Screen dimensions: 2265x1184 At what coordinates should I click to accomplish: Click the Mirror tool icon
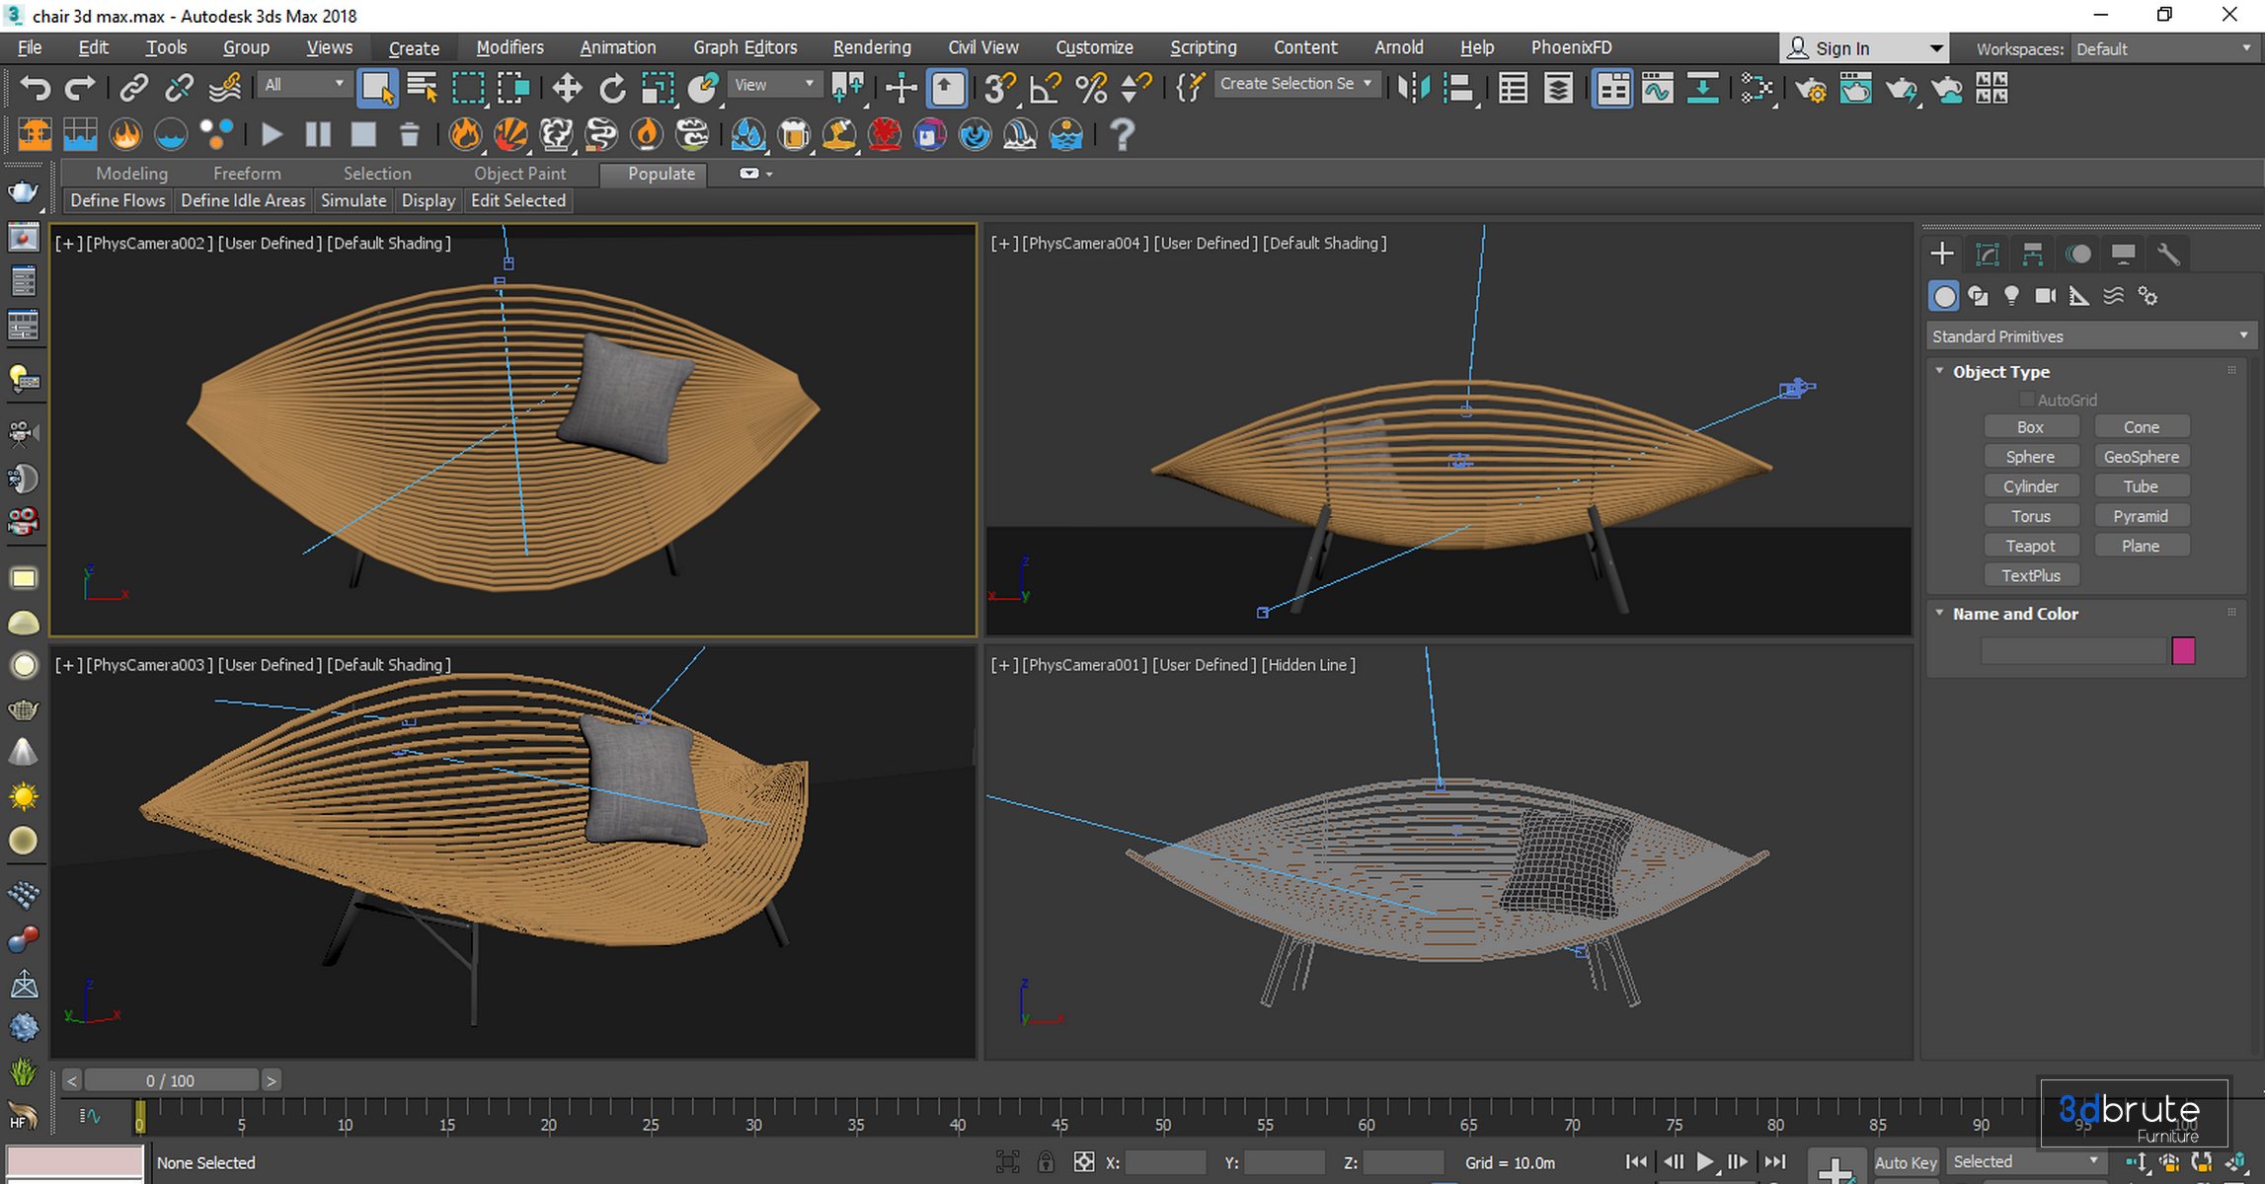[1414, 89]
